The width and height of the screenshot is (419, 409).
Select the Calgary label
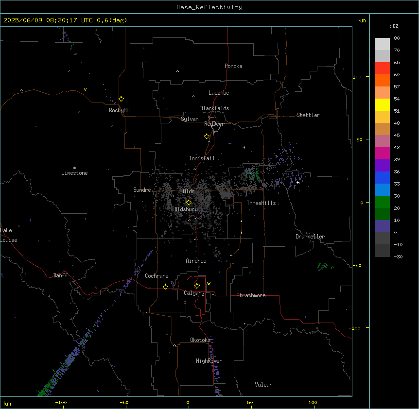(194, 293)
